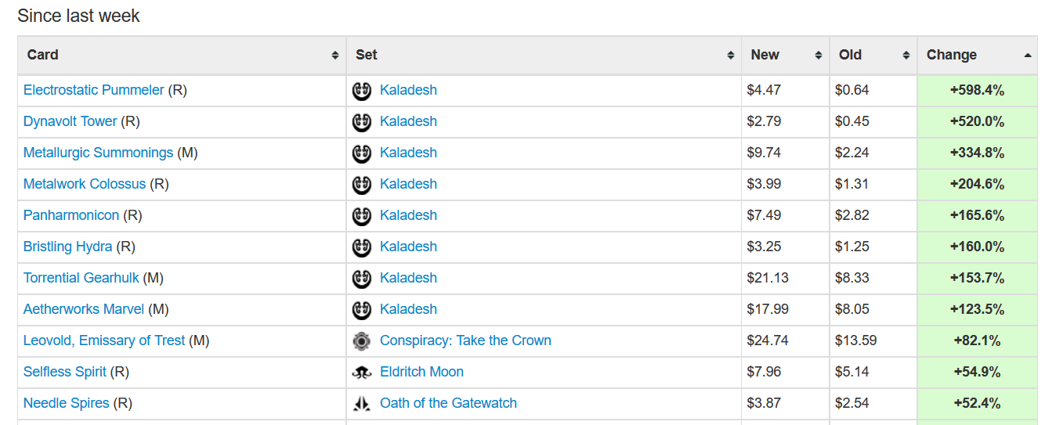Viewport: 1045px width, 425px height.
Task: Click Kaladesh icon next to Dynavolt Tower
Action: pyautogui.click(x=361, y=121)
